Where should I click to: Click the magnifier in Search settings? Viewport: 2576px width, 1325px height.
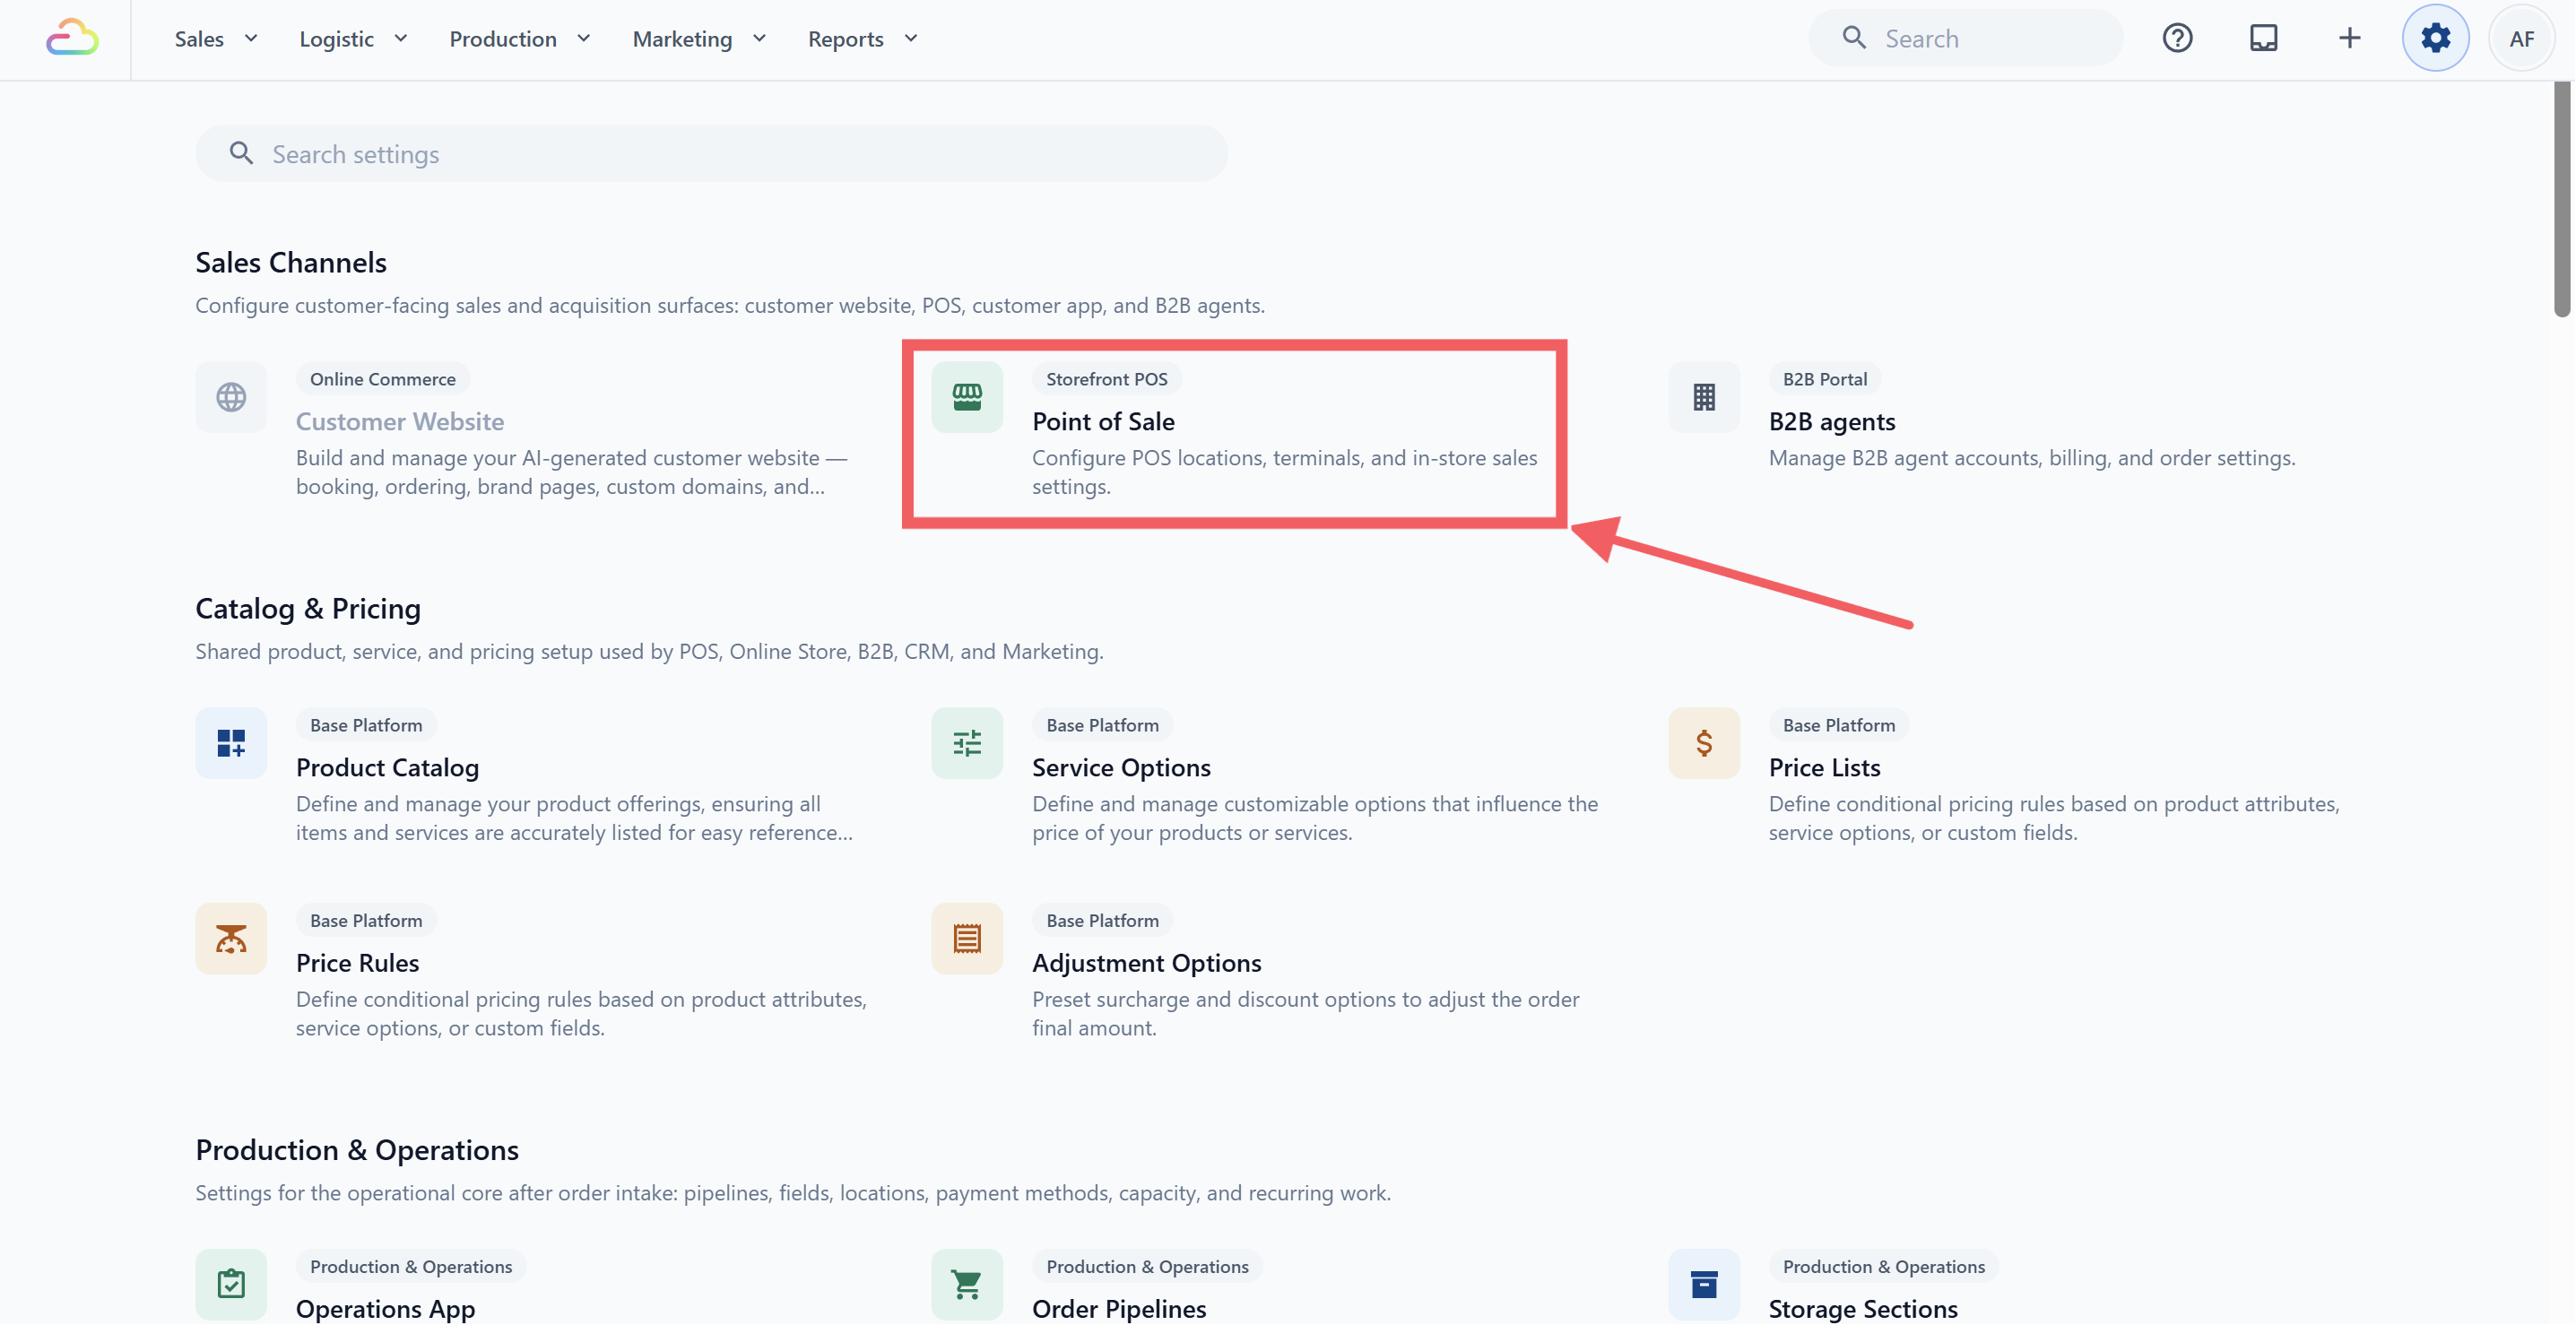[x=241, y=153]
